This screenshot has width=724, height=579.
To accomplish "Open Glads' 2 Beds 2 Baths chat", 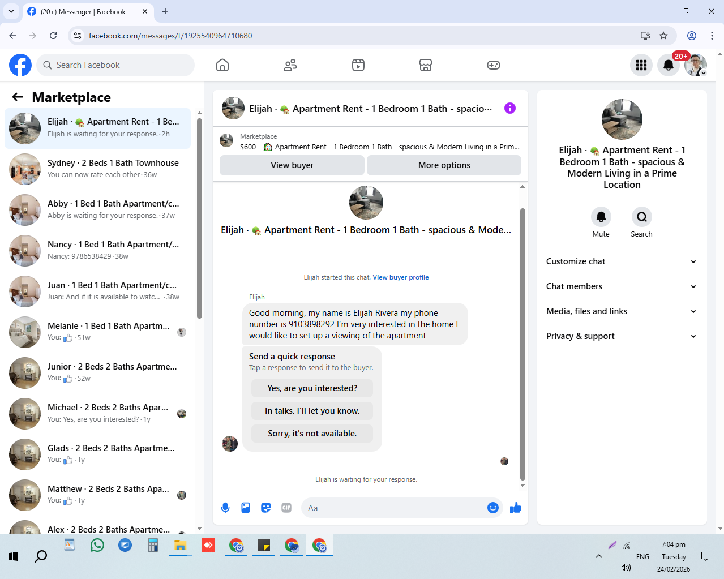I will pyautogui.click(x=97, y=454).
